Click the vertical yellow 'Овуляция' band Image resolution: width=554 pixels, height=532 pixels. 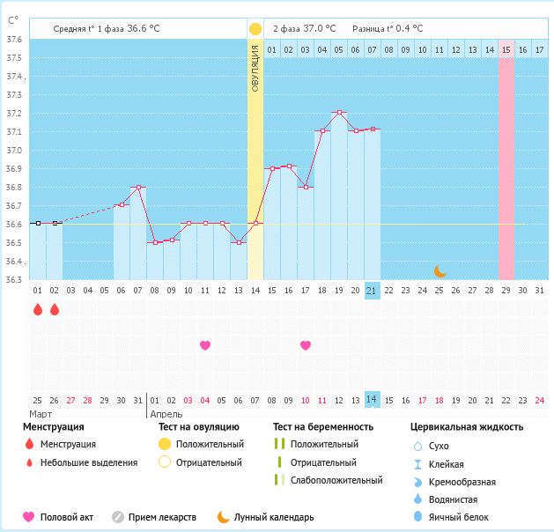pos(255,159)
